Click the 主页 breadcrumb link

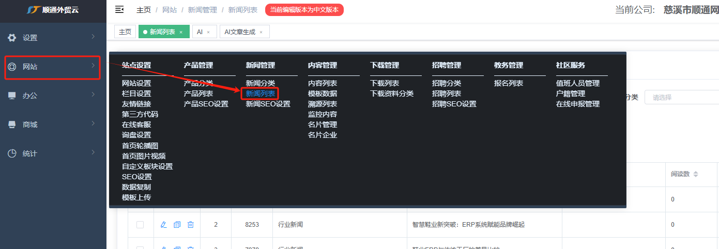click(144, 10)
